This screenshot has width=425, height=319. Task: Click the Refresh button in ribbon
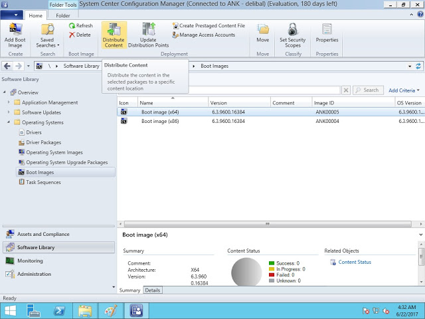click(80, 26)
